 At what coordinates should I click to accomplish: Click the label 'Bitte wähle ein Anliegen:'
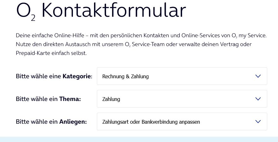click(x=51, y=121)
